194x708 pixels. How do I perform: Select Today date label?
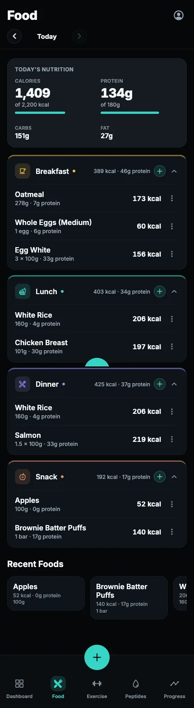[47, 37]
